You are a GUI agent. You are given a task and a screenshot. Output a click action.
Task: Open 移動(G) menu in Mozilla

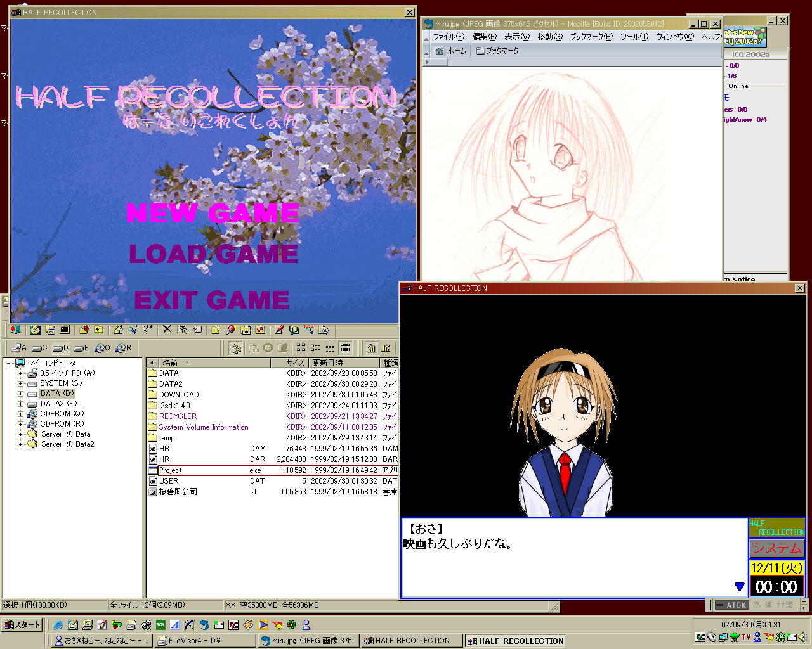point(550,37)
